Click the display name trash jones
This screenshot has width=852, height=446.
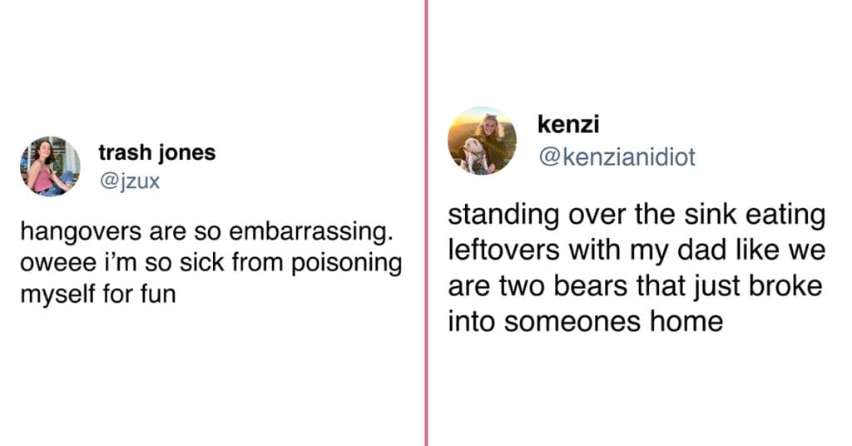point(157,152)
